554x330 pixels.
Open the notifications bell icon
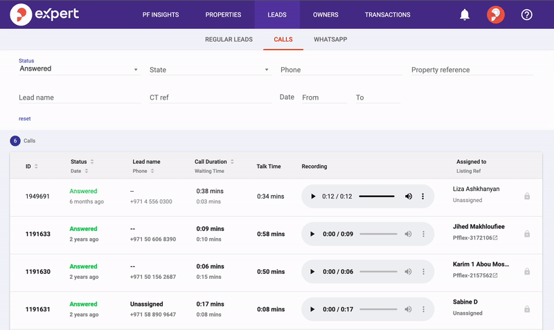465,15
